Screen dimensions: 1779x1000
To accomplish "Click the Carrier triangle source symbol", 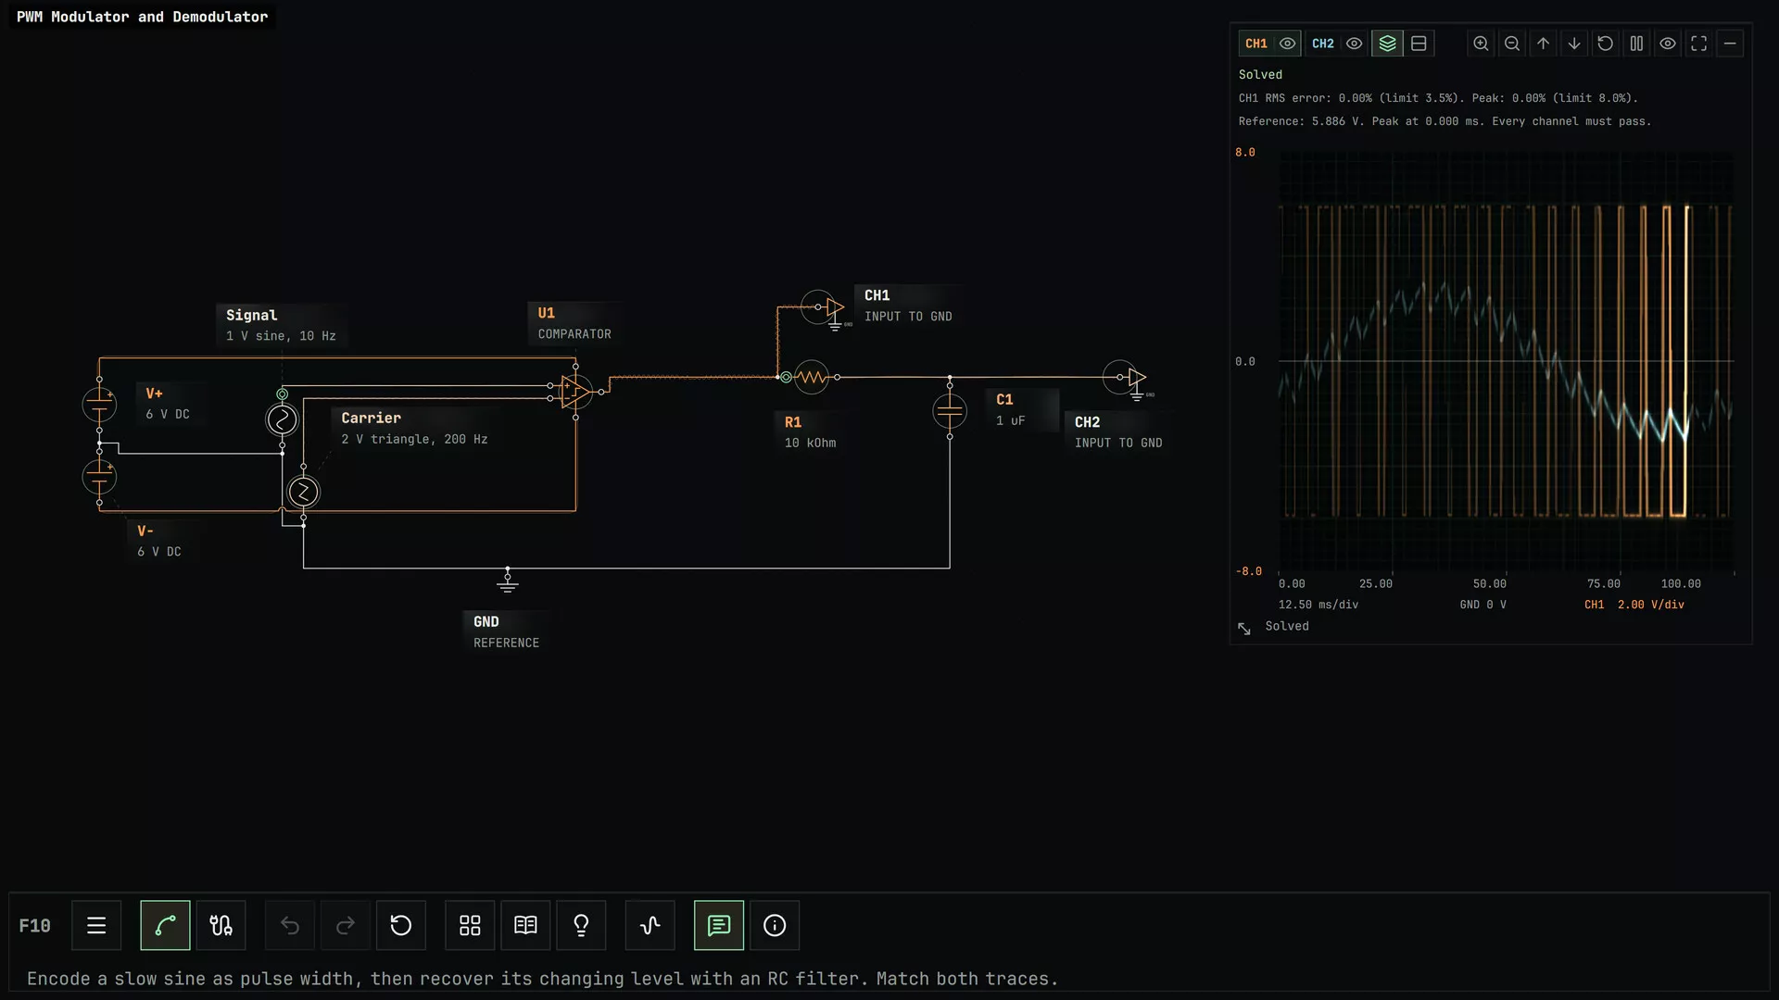I will coord(303,492).
